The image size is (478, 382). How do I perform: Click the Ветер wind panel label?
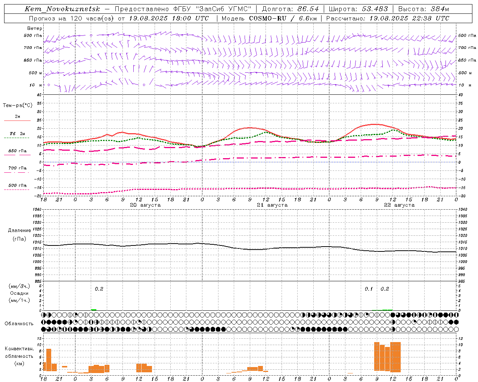pos(35,28)
